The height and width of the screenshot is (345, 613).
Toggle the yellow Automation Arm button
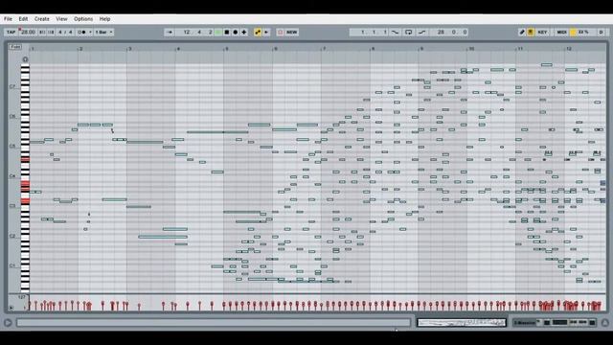click(258, 32)
